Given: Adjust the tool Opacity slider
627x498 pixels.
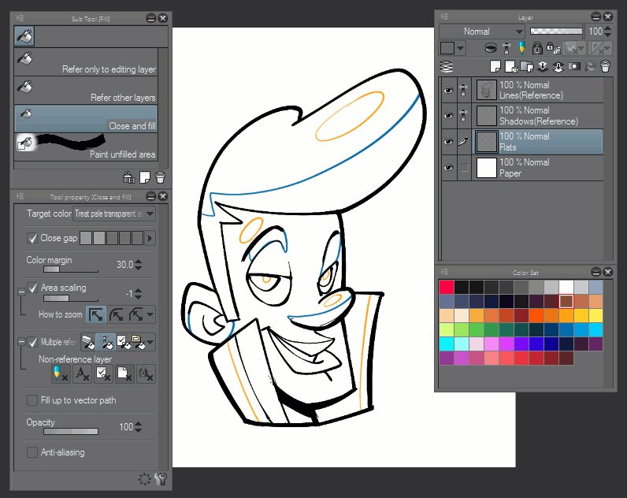Looking at the screenshot, I should [x=71, y=431].
